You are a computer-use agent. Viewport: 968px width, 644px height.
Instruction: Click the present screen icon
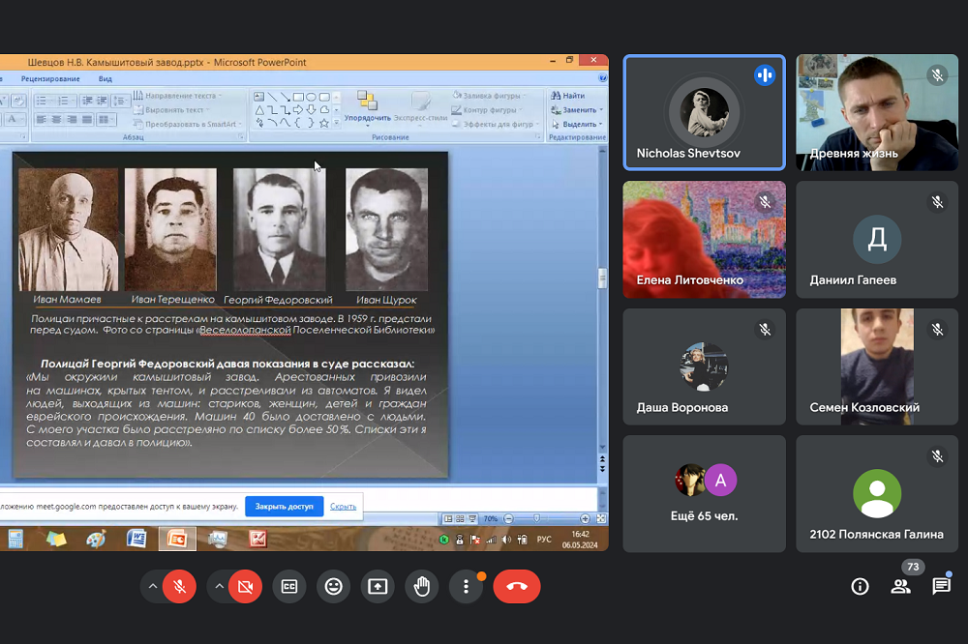378,586
